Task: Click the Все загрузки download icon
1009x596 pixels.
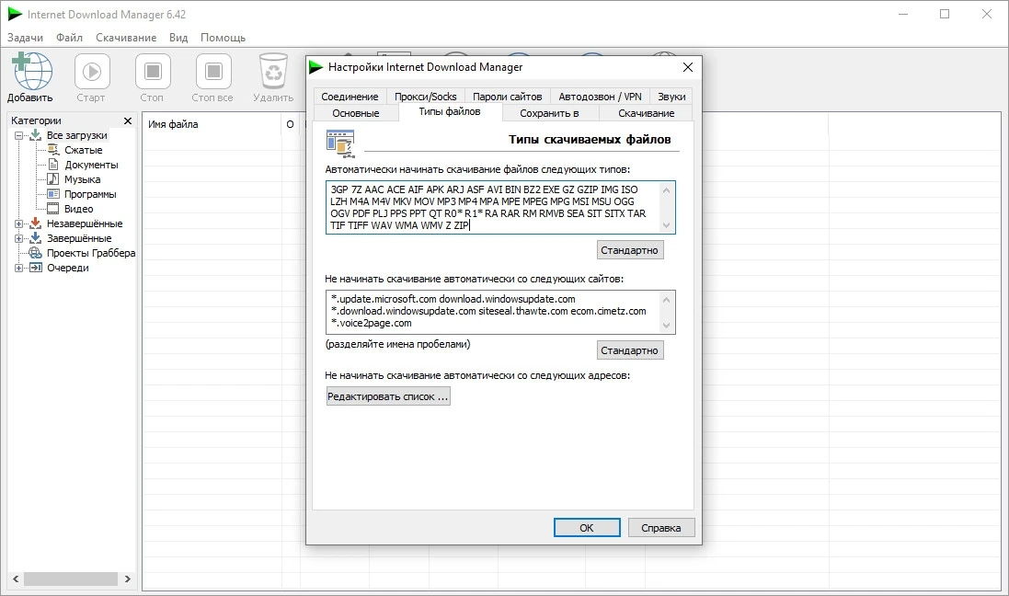Action: 36,135
